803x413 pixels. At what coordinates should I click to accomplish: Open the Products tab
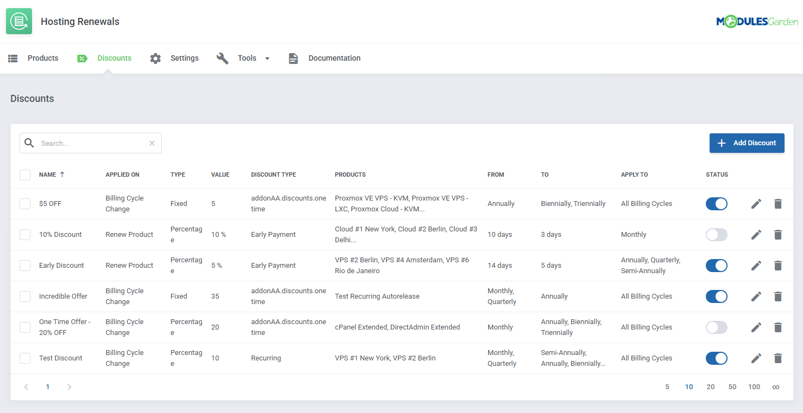[x=42, y=58]
